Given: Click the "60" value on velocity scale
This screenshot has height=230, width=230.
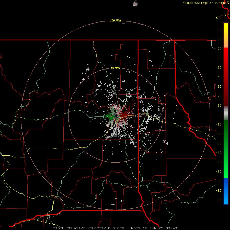Looking at the screenshot, I should coord(220,58).
